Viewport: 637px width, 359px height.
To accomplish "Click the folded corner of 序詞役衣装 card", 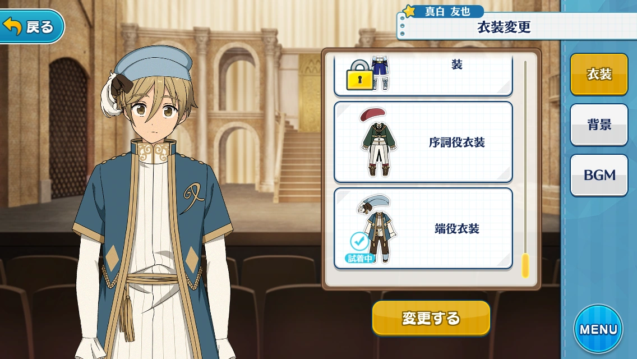I will (x=504, y=174).
